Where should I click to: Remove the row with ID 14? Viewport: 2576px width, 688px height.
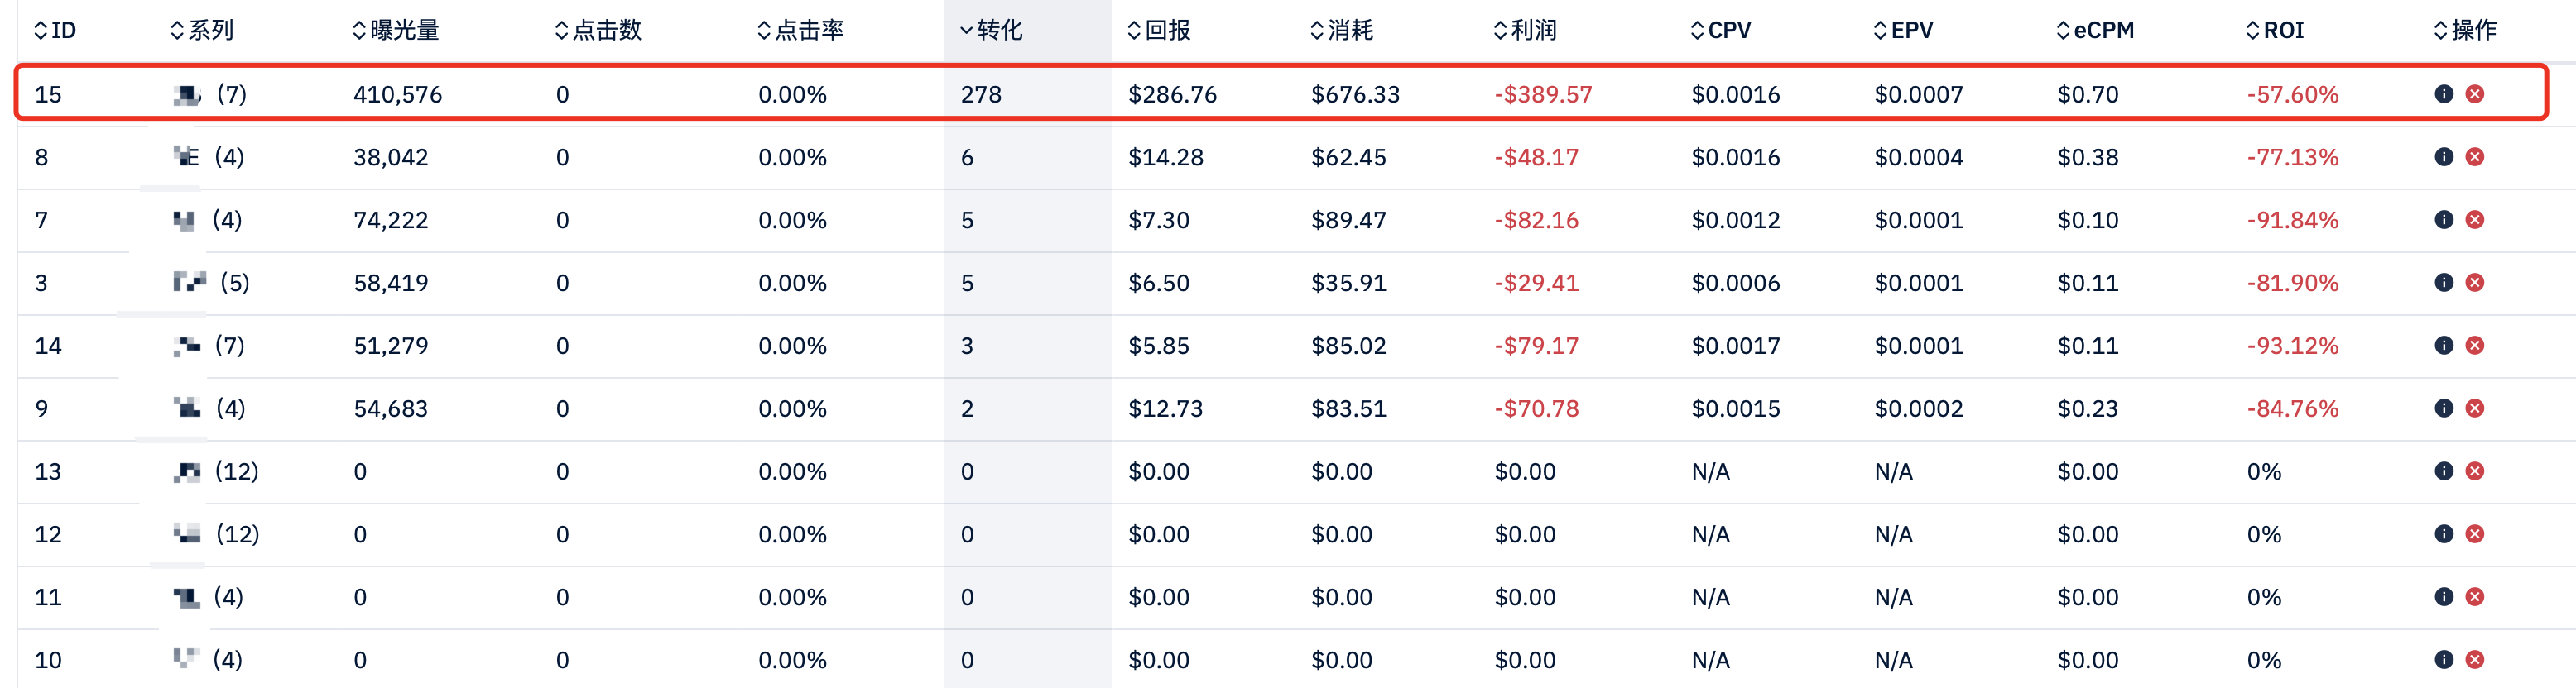coord(2475,346)
